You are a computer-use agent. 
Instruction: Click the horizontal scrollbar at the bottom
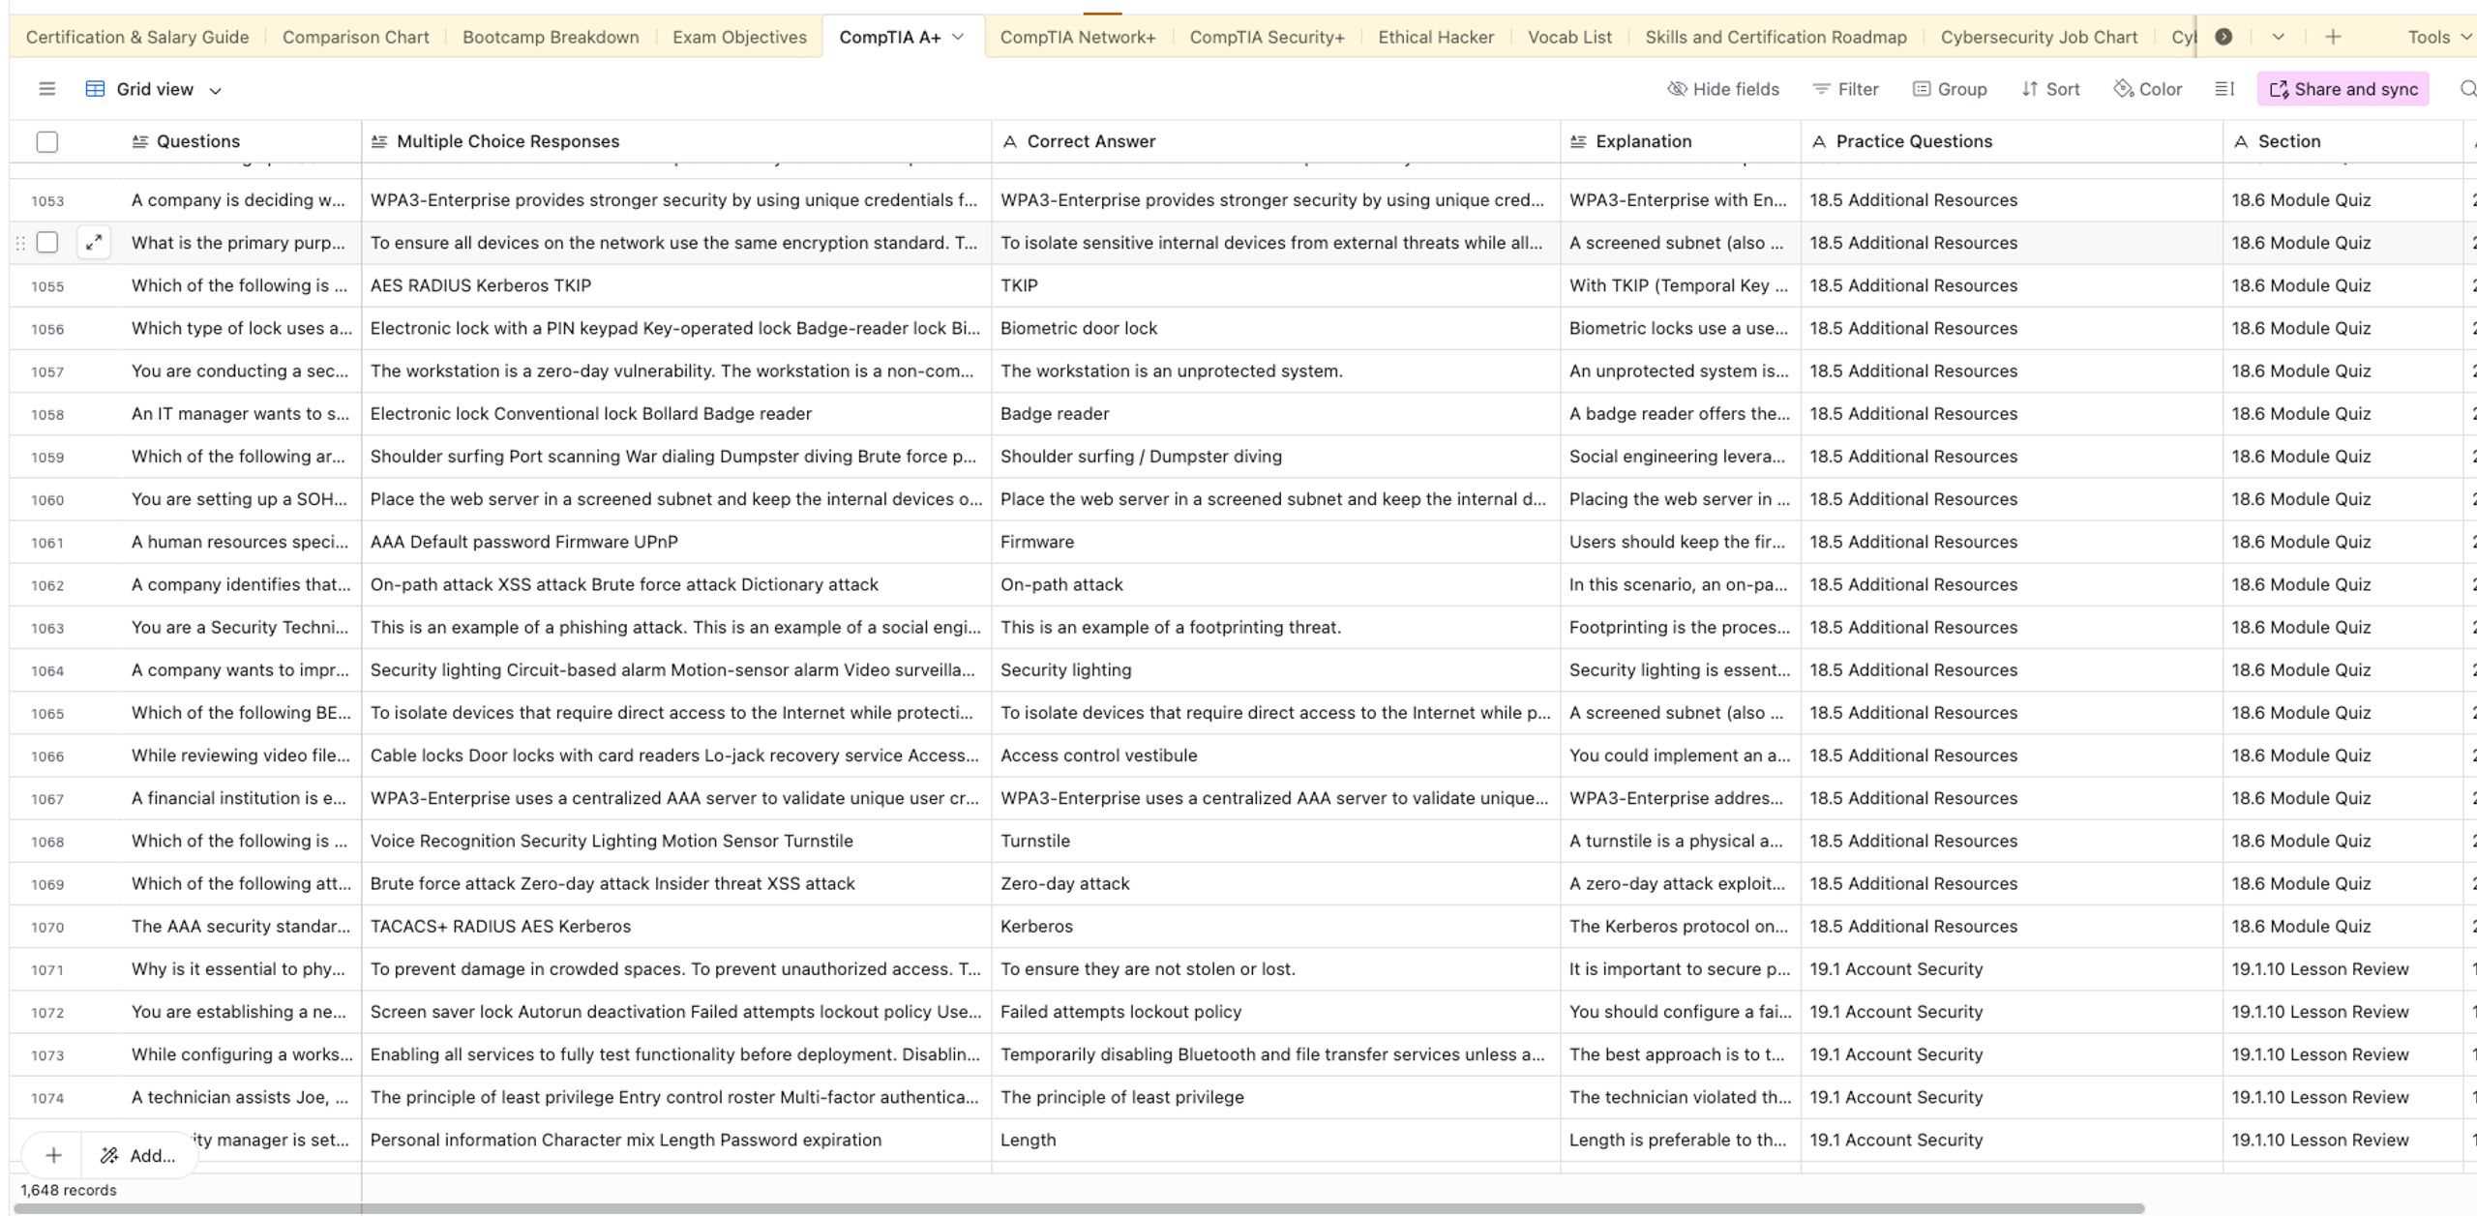(1079, 1208)
